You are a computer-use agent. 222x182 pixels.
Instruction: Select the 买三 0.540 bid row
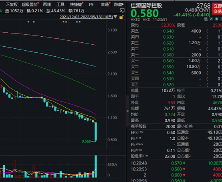pyautogui.click(x=176, y=73)
